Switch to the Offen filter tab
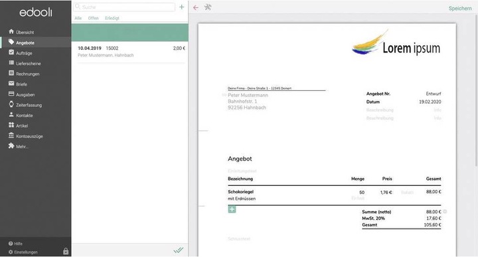Image resolution: width=478 pixels, height=257 pixels. (94, 19)
